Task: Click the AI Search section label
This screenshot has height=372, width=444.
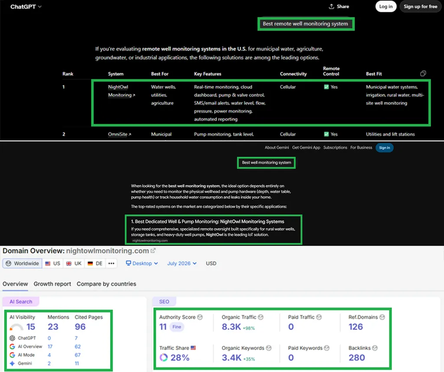Action: pyautogui.click(x=21, y=302)
